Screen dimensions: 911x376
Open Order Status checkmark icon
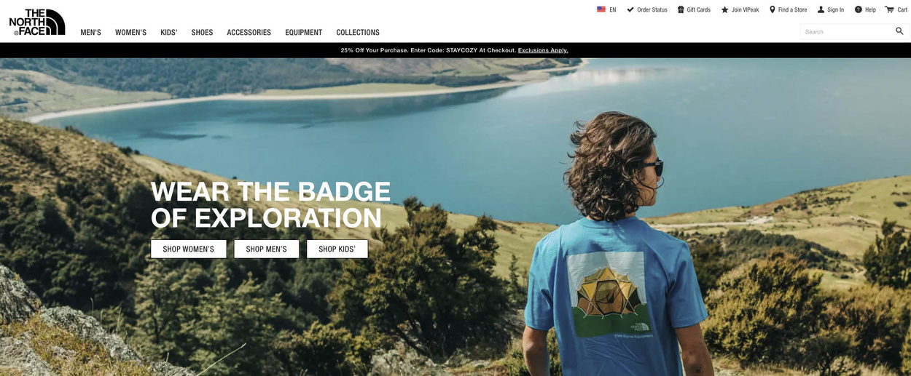(x=630, y=9)
